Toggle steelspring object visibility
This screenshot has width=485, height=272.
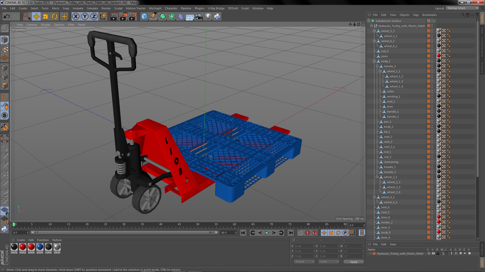(432, 161)
